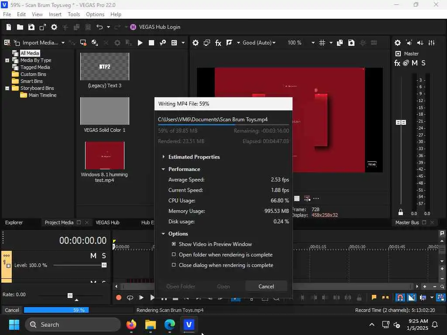Stop media preview in Project Media toolbar
Image resolution: width=447 pixels, height=335 pixels.
pyautogui.click(x=151, y=43)
